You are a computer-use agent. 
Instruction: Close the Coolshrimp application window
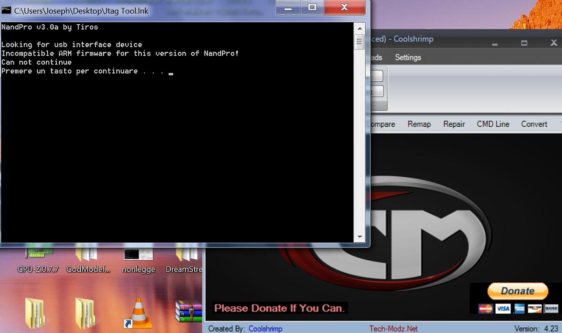pyautogui.click(x=553, y=43)
